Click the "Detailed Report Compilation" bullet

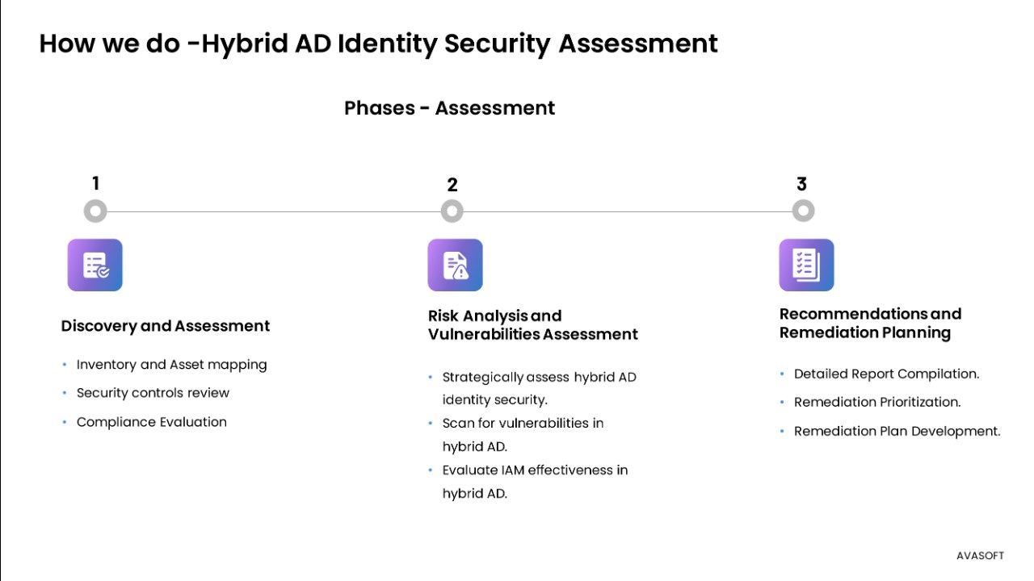(x=886, y=374)
